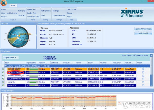Choose the History layout option
The height and width of the screenshot is (110, 154).
[4, 17]
